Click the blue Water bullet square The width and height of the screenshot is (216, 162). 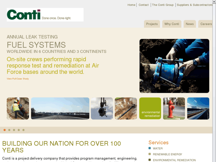click(x=150, y=148)
